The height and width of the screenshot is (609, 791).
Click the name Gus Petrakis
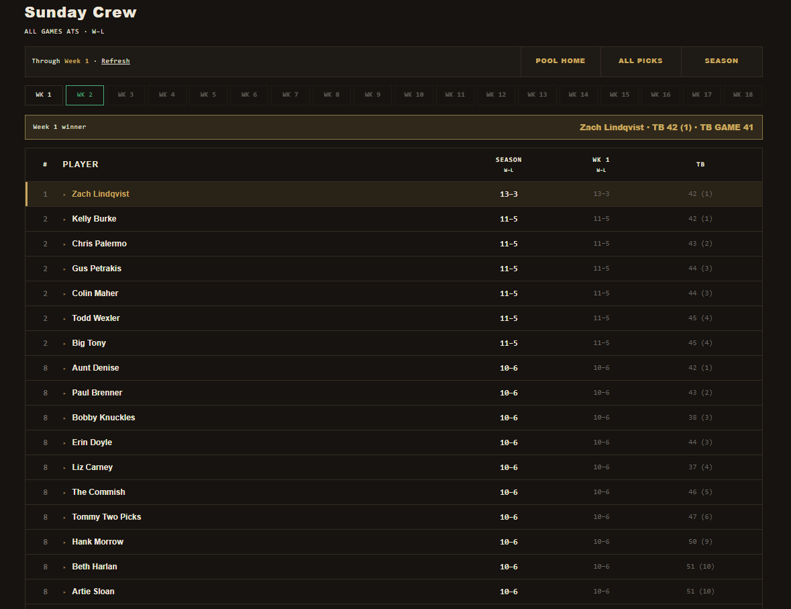97,269
